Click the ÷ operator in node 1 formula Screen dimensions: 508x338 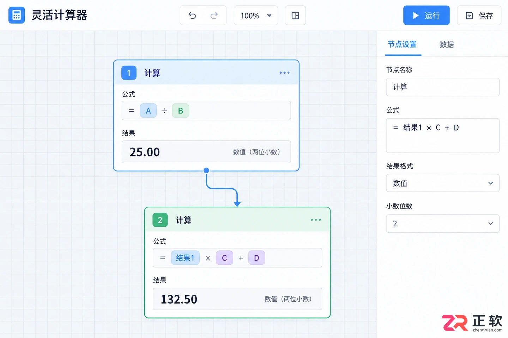pos(164,111)
